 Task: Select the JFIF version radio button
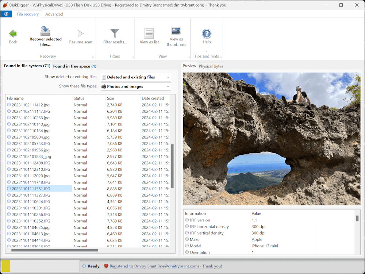pyautogui.click(x=187, y=220)
